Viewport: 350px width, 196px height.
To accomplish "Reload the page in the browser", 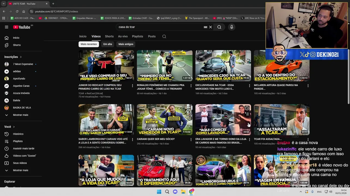I will 17,11.
